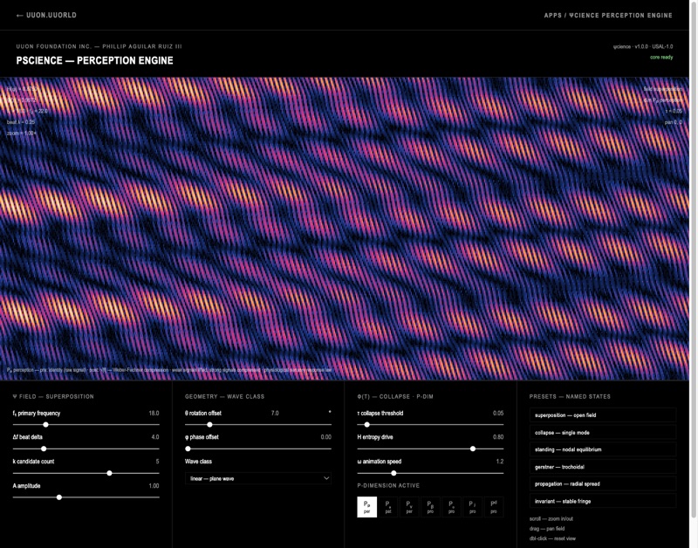Activate the Pj pro dimension tile

472,507
